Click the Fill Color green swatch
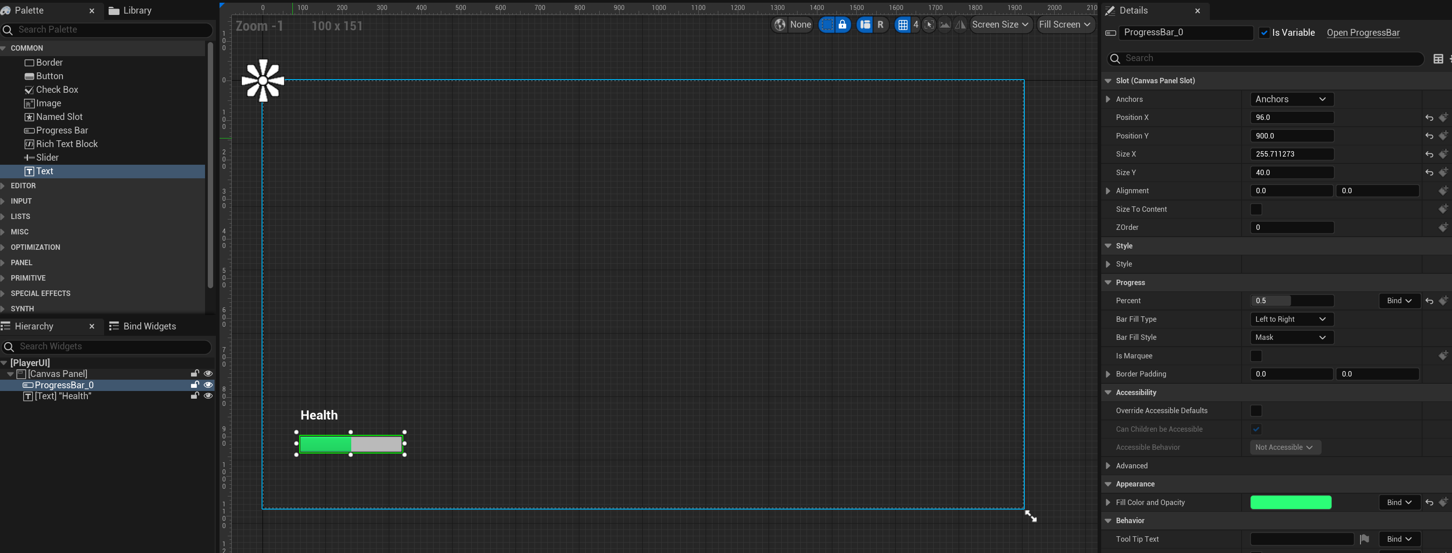The width and height of the screenshot is (1452, 553). coord(1290,502)
